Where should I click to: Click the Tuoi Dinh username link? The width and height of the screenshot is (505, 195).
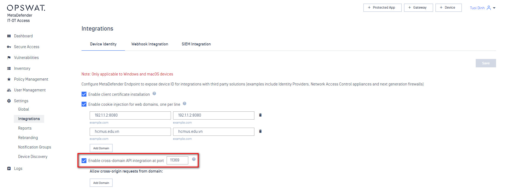(477, 8)
